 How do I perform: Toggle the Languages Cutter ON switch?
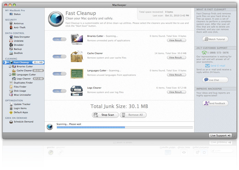[x=59, y=74]
